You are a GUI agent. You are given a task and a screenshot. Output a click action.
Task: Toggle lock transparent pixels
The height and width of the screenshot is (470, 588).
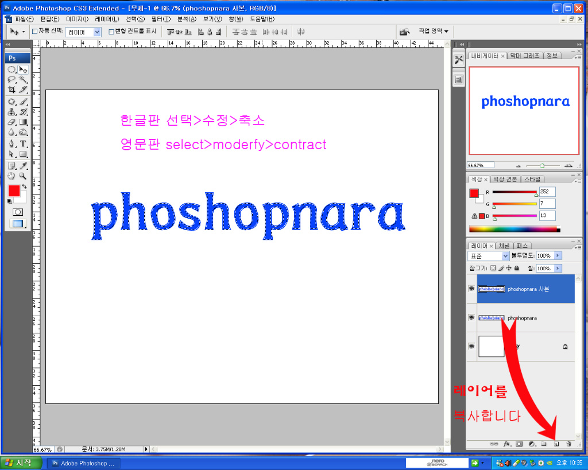(x=493, y=268)
